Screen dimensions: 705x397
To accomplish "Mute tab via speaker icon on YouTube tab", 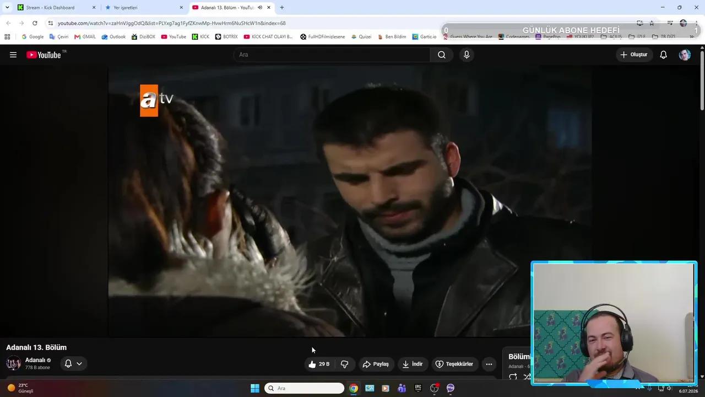I will pos(260,8).
